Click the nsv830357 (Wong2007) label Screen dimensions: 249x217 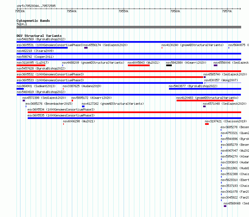click(x=221, y=80)
